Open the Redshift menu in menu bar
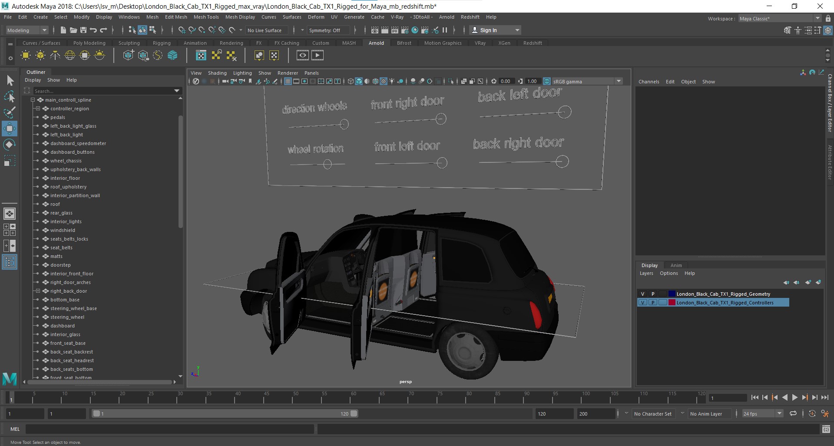 [470, 17]
